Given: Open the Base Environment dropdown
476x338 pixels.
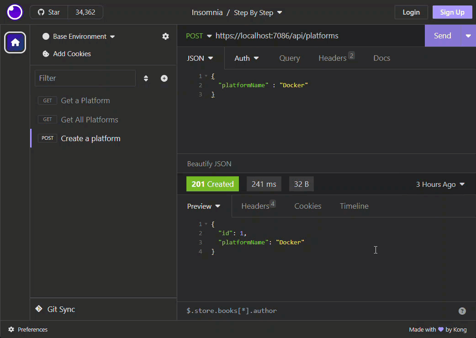Looking at the screenshot, I should coord(79,37).
